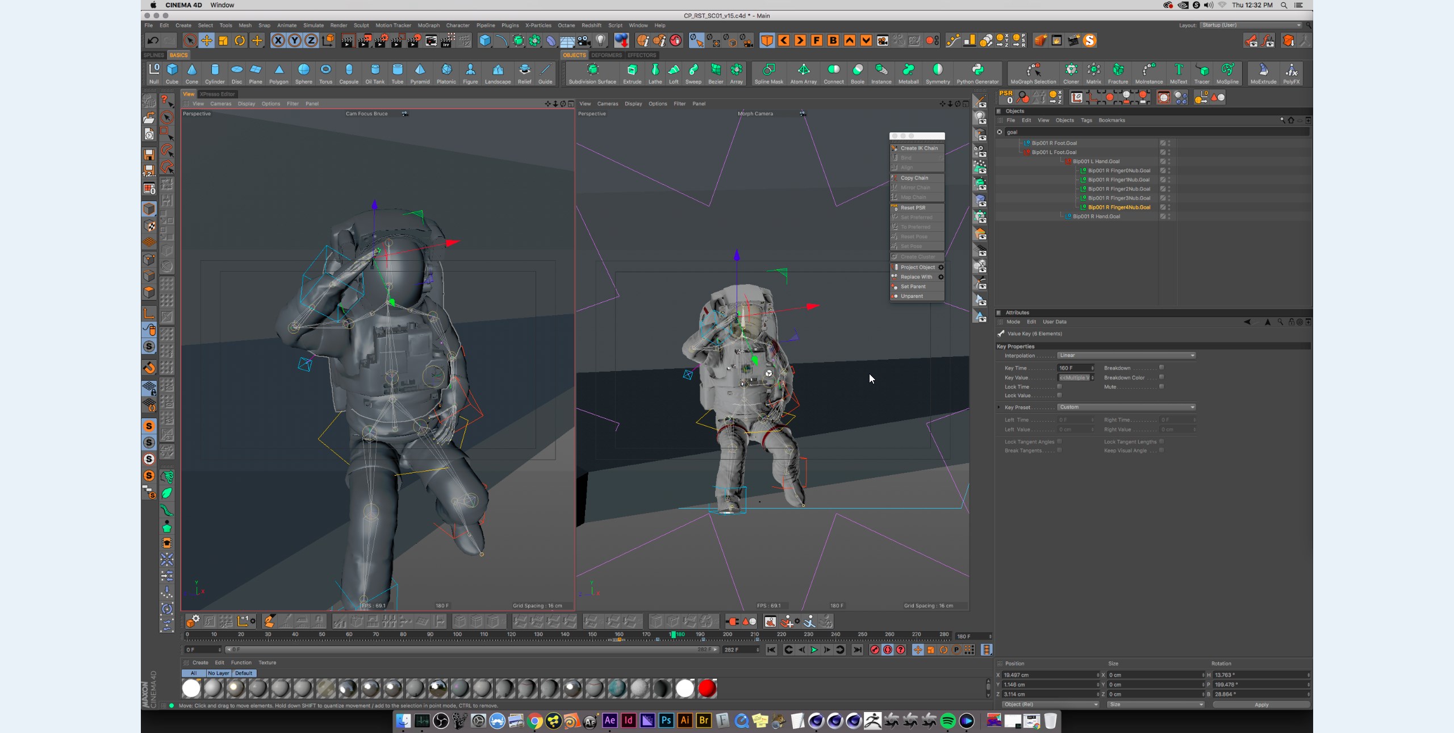Viewport: 1454px width, 733px height.
Task: Add a Torus primitive object
Action: click(325, 73)
